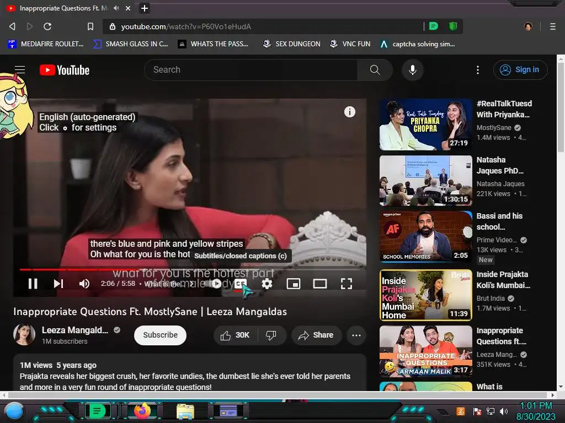This screenshot has height=423, width=565.
Task: Dislike this video
Action: point(271,335)
